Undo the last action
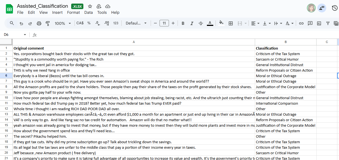Image resolution: width=339 pixels, height=160 pixels. point(21,23)
